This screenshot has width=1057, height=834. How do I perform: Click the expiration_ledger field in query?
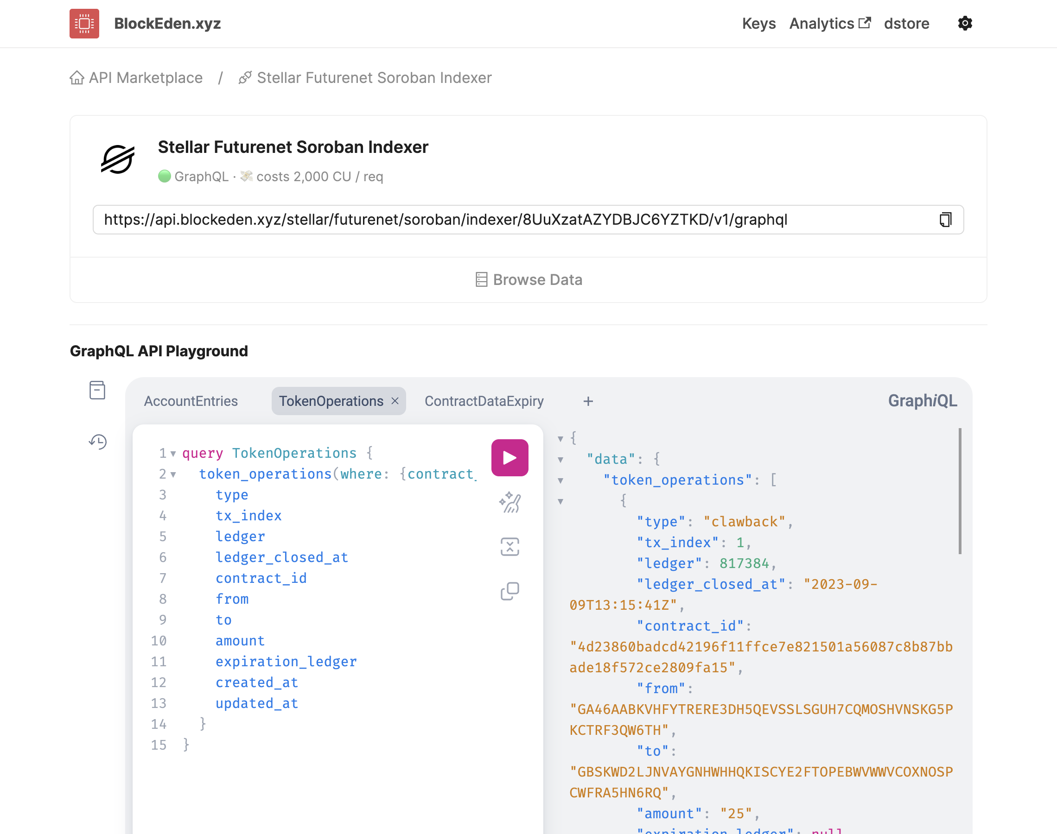(286, 662)
